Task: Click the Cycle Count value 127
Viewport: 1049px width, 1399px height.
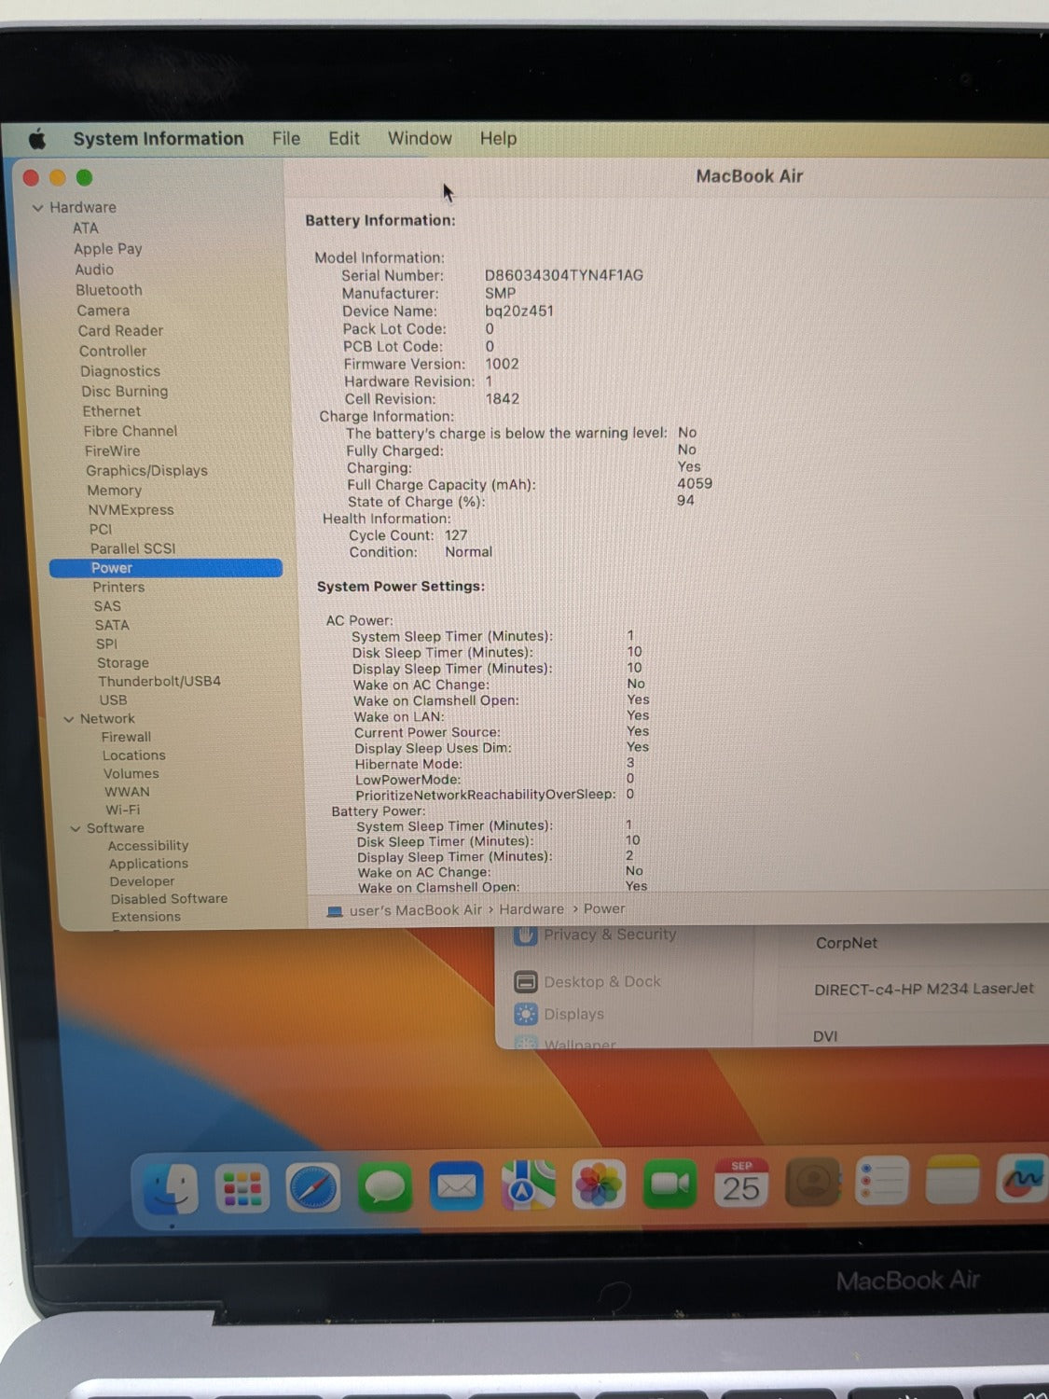Action: point(456,535)
